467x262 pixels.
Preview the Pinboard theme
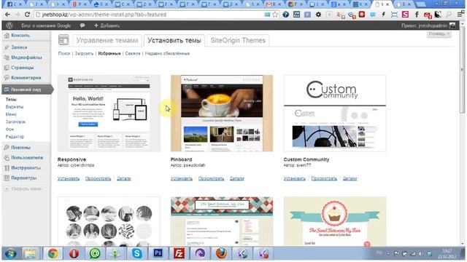(x=211, y=178)
